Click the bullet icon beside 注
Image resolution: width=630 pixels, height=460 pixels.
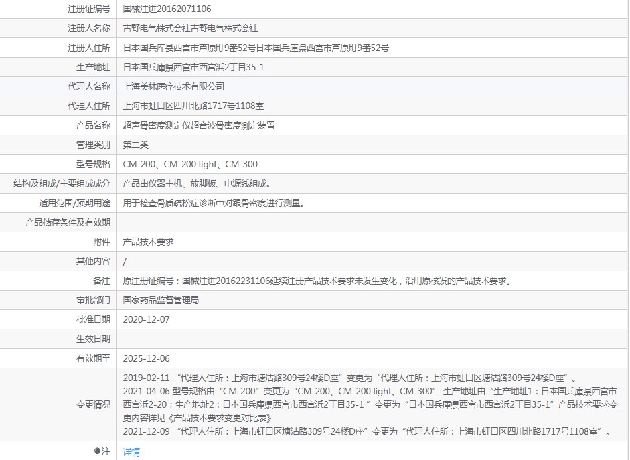pyautogui.click(x=98, y=452)
